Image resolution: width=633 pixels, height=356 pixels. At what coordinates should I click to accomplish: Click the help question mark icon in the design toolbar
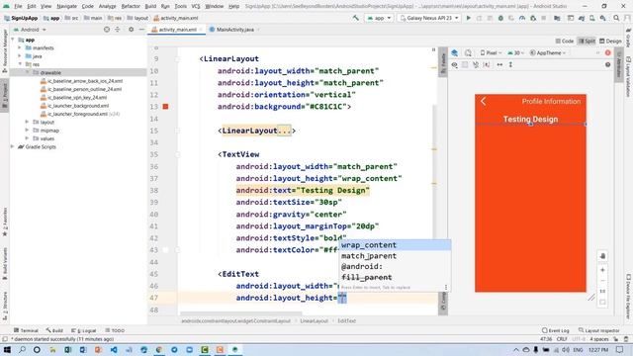click(x=607, y=64)
